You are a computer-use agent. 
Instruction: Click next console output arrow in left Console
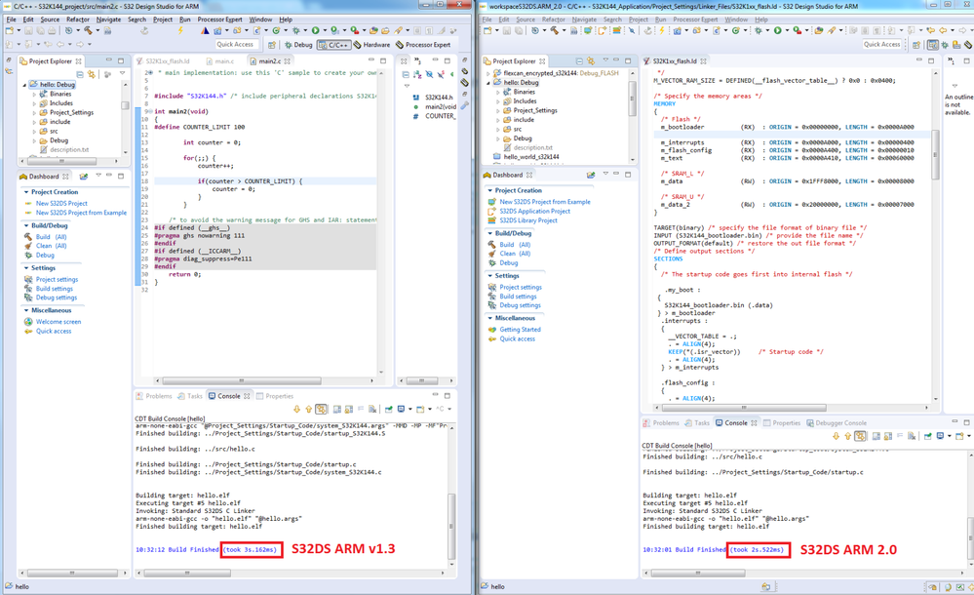(297, 409)
